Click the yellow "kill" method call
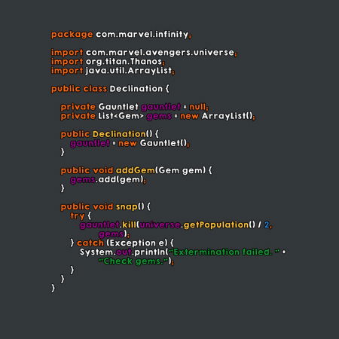The width and height of the screenshot is (339, 339). 129,224
